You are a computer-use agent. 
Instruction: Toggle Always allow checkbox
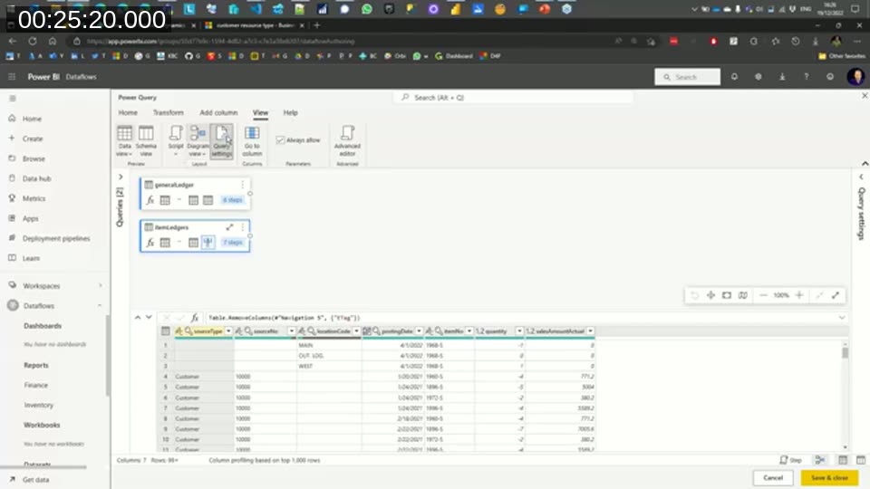point(280,140)
